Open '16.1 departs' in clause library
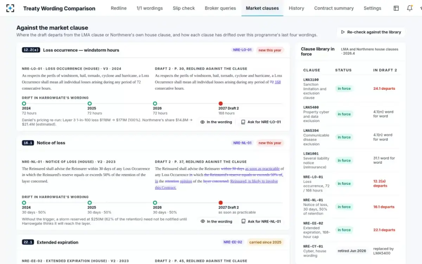Viewport: 422px width, 264px height. (384, 207)
